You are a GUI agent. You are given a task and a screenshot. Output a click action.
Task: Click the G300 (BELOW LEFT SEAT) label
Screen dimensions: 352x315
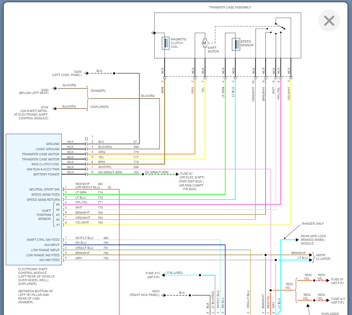(34, 91)
